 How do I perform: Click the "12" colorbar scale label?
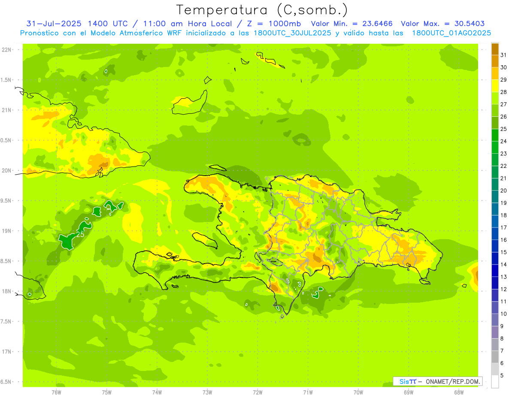point(504,289)
